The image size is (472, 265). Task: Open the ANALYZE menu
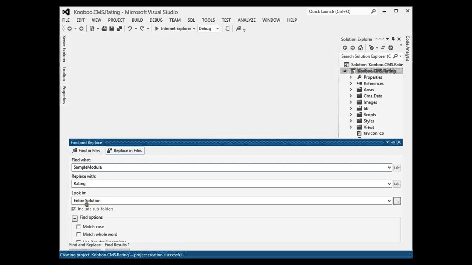247,20
